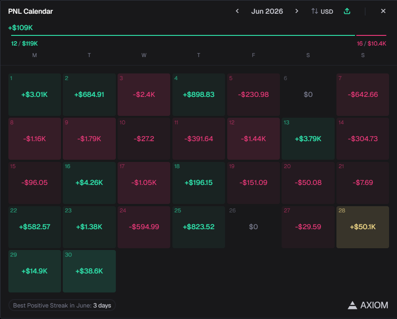The image size is (397, 319).
Task: Select June 13 cell showing +$3.79K
Action: [308, 138]
